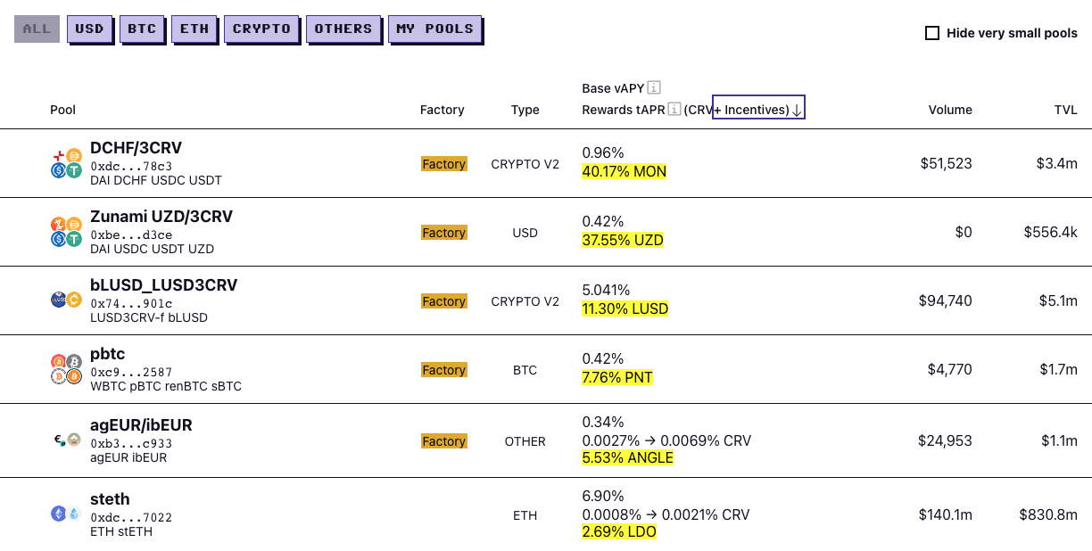This screenshot has width=1092, height=551.
Task: Open the My Pools filter
Action: coord(434,29)
